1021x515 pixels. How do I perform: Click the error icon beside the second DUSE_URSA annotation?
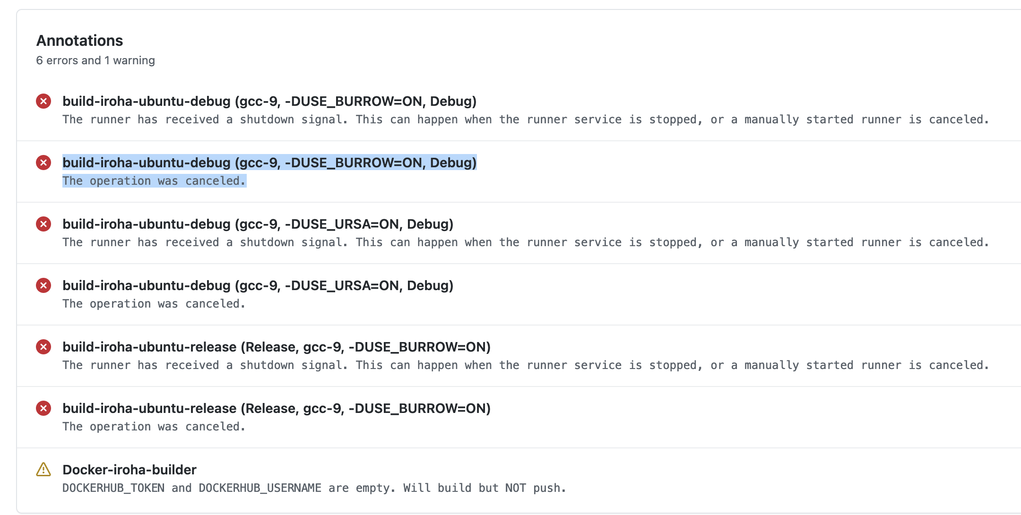[x=44, y=285]
